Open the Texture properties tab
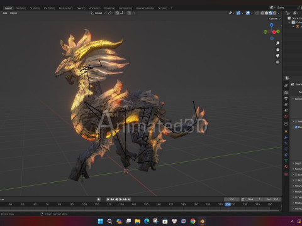This screenshot has width=302, height=226. pyautogui.click(x=286, y=174)
